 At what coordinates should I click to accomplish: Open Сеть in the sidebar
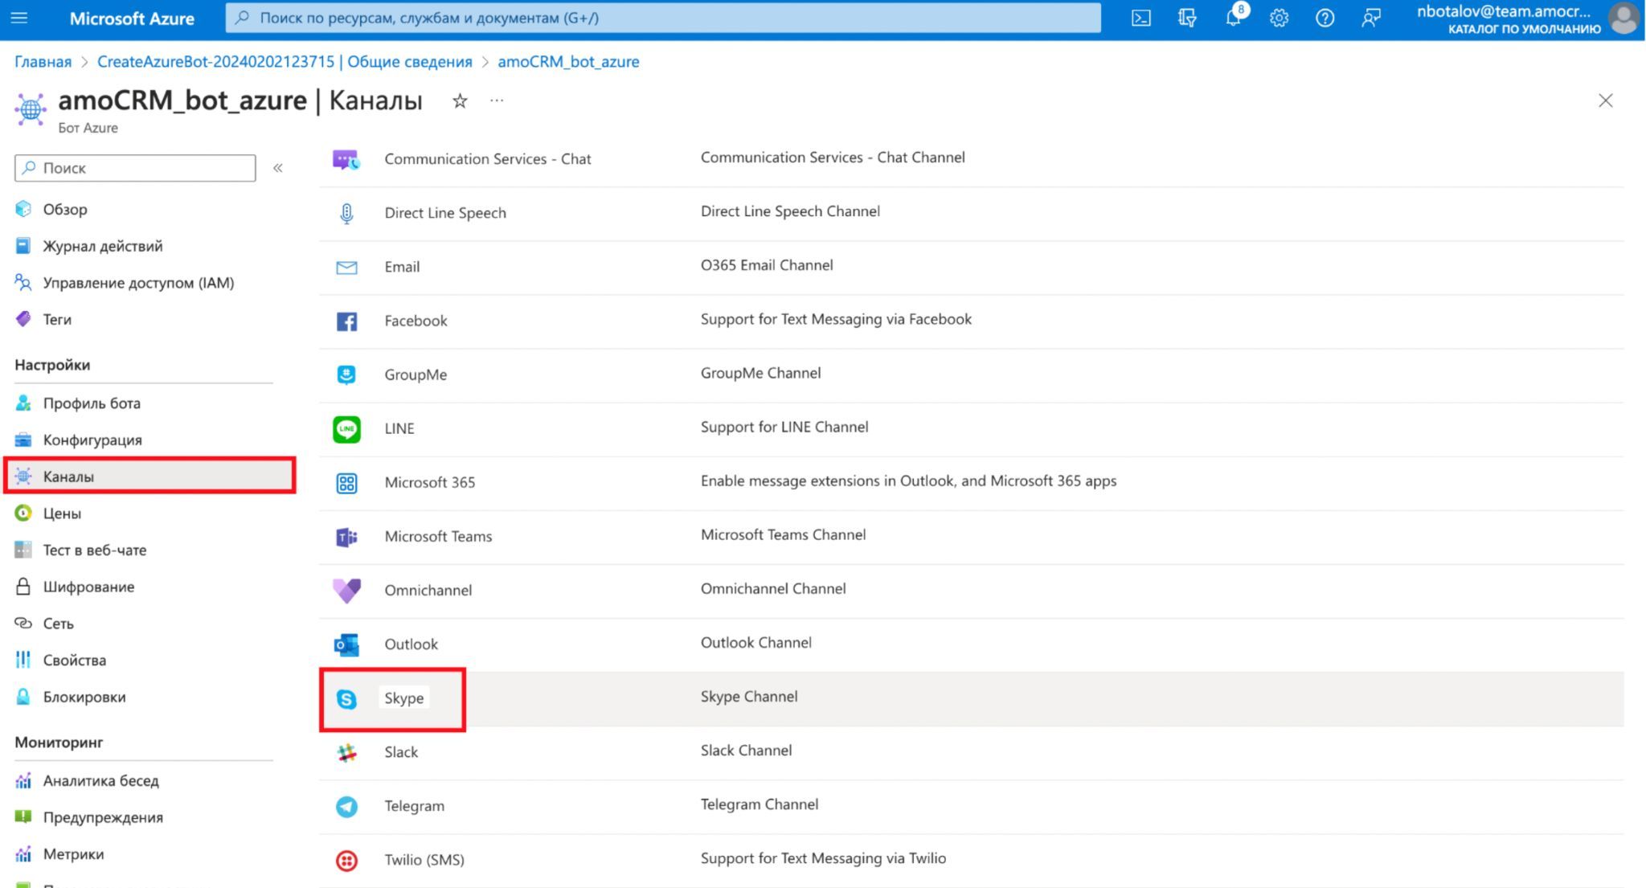[x=58, y=624]
